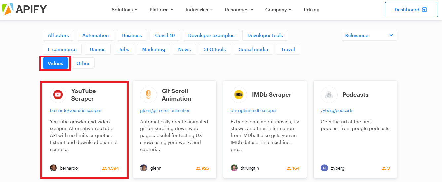Select the Covid-19 category
This screenshot has width=442, height=182.
[165, 35]
